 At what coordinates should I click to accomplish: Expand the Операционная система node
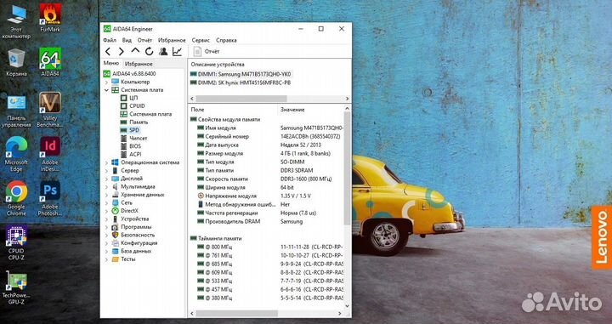coord(106,162)
